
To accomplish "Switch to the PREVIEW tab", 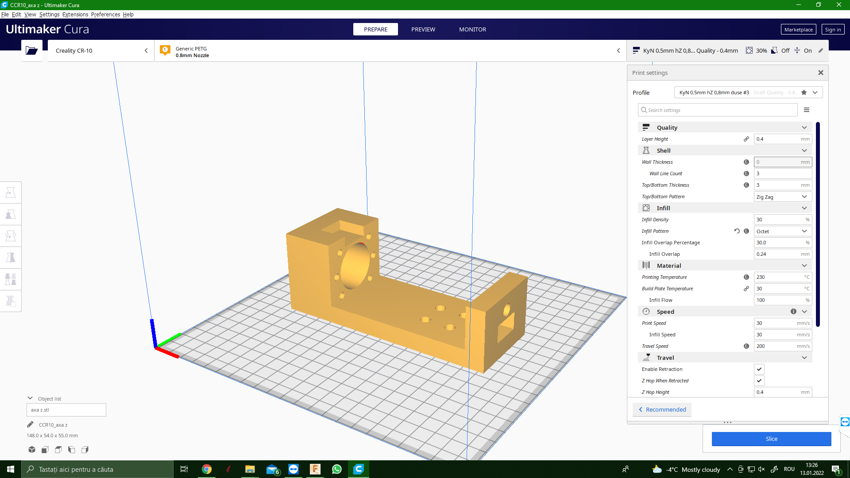I will (423, 29).
